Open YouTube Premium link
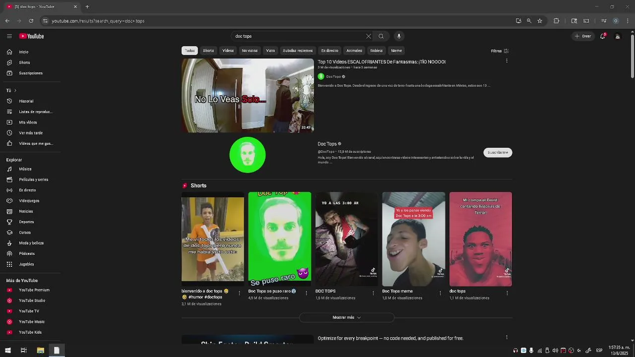635x357 pixels. (x=33, y=290)
